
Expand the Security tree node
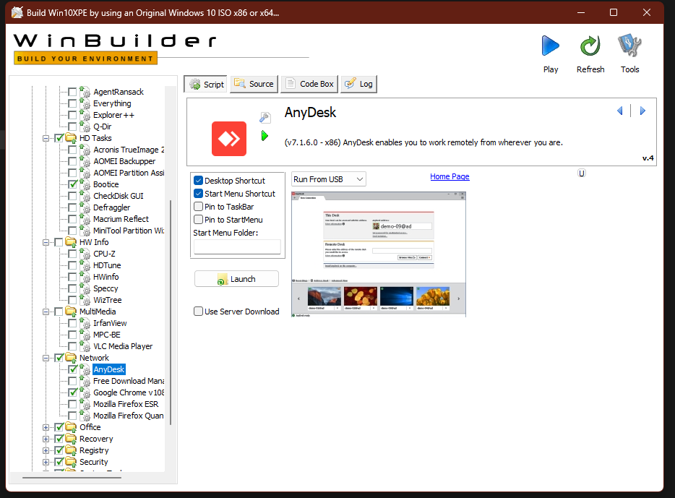pyautogui.click(x=46, y=462)
